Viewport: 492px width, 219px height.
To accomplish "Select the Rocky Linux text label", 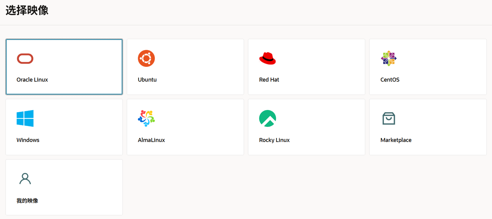I will pos(274,140).
